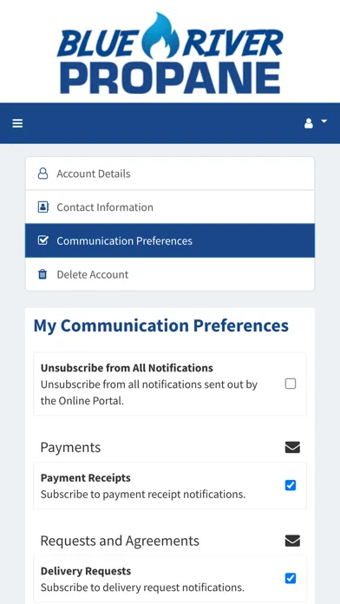This screenshot has height=604, width=340.
Task: Select the Communication Preferences menu item
Action: (170, 240)
